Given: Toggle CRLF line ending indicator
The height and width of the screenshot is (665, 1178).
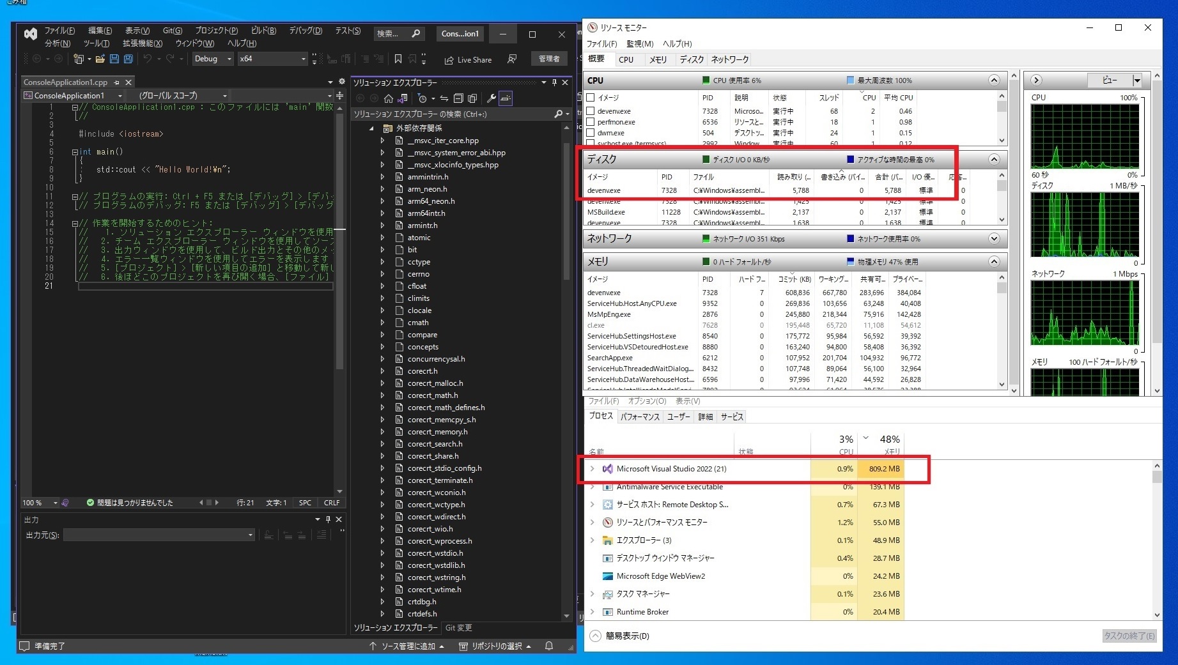Looking at the screenshot, I should 332,503.
